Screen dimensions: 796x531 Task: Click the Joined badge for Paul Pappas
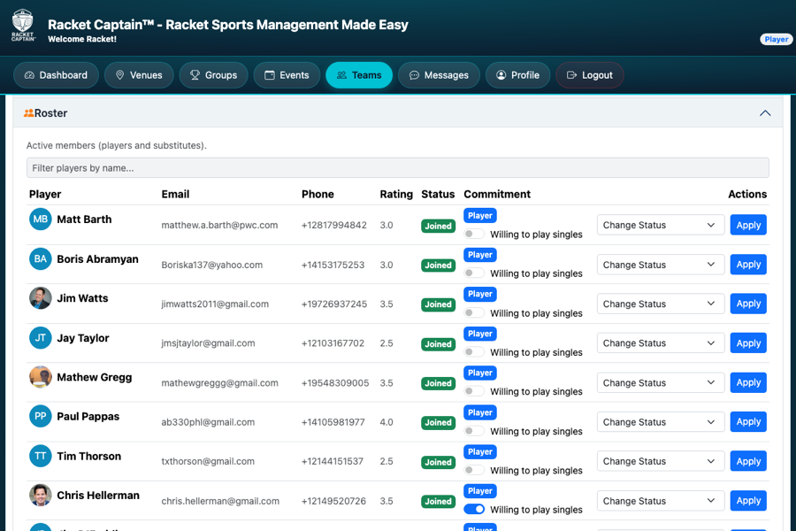[438, 422]
